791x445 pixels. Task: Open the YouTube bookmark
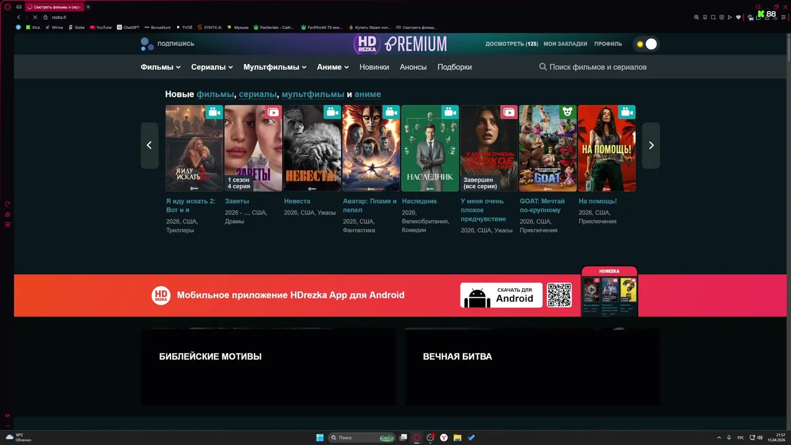coord(101,27)
